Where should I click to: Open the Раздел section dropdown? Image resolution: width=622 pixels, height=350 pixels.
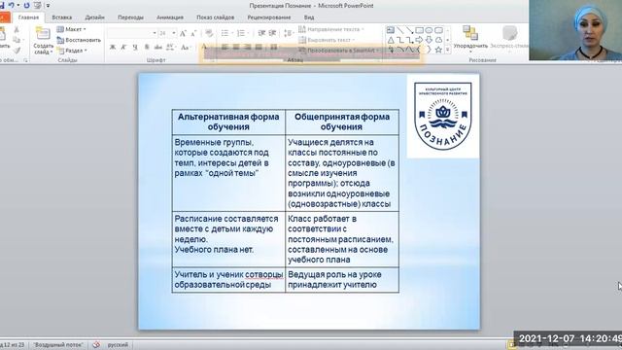coord(72,51)
